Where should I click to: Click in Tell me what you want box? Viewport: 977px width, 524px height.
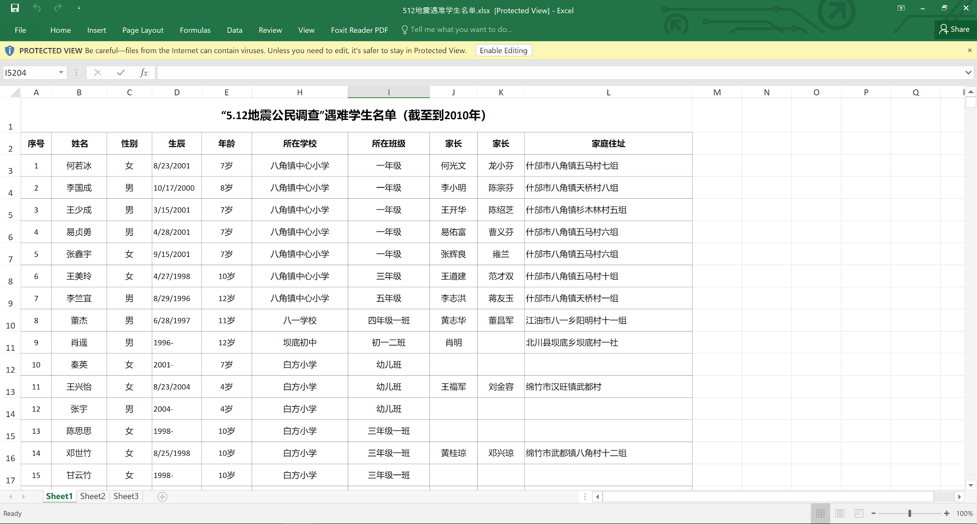pos(461,30)
